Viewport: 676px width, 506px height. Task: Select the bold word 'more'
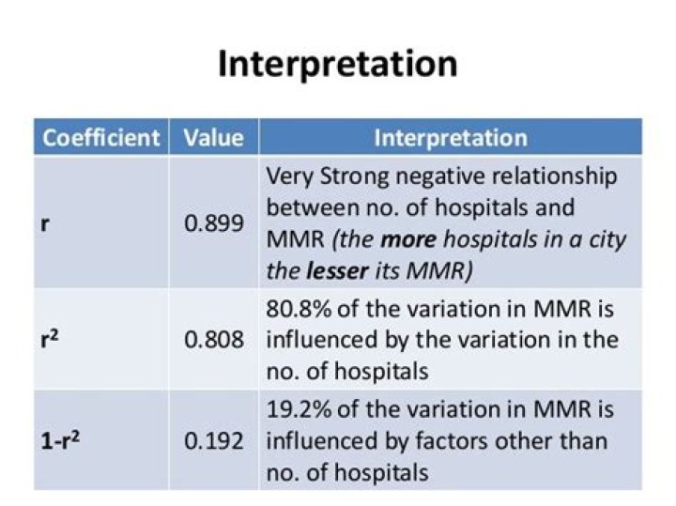(408, 239)
